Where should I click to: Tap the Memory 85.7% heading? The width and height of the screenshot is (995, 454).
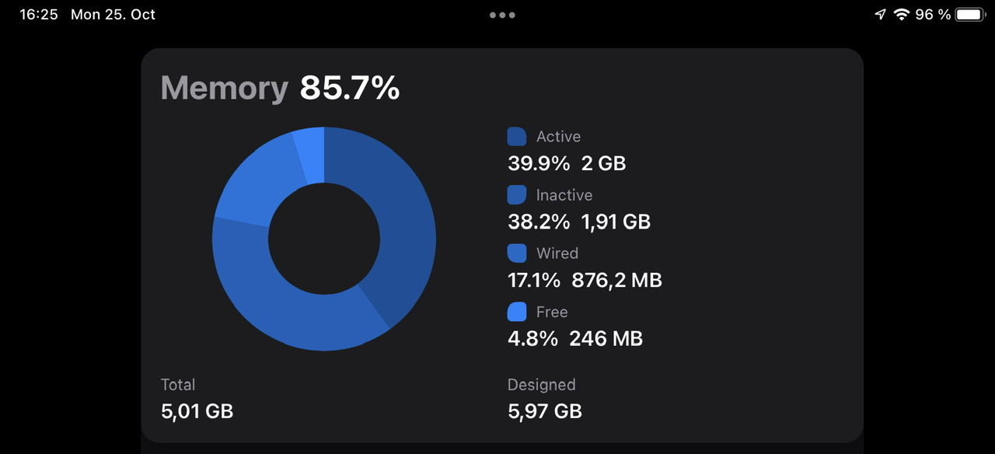(x=280, y=89)
